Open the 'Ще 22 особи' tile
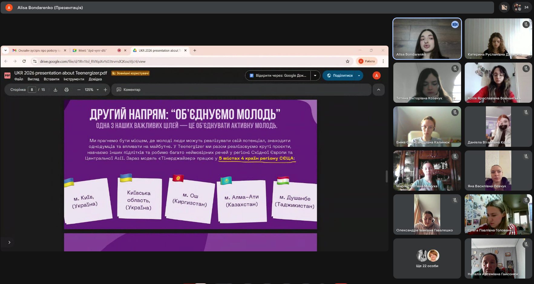Screen dimensions: 534x284 (x=427, y=258)
